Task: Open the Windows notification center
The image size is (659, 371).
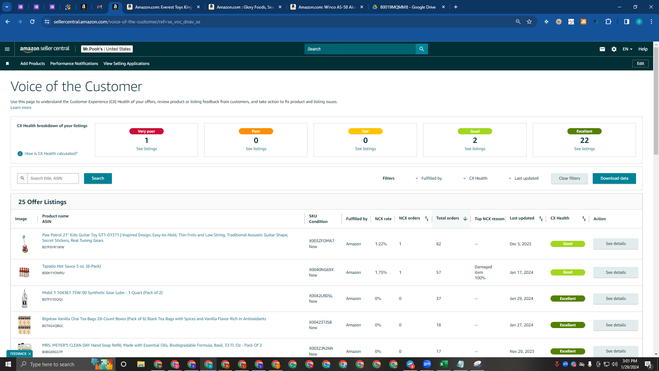Action: (x=648, y=364)
